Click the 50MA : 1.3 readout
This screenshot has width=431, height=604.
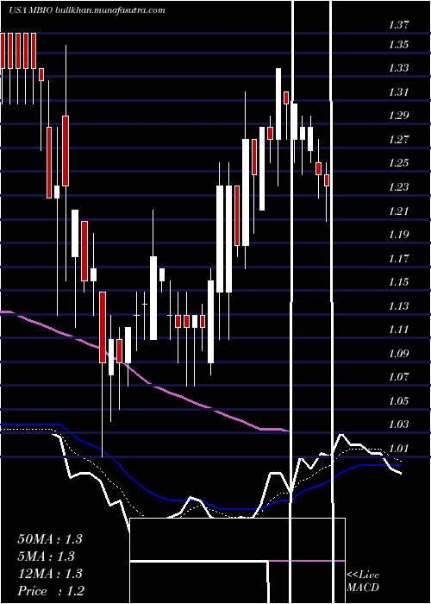pos(50,539)
